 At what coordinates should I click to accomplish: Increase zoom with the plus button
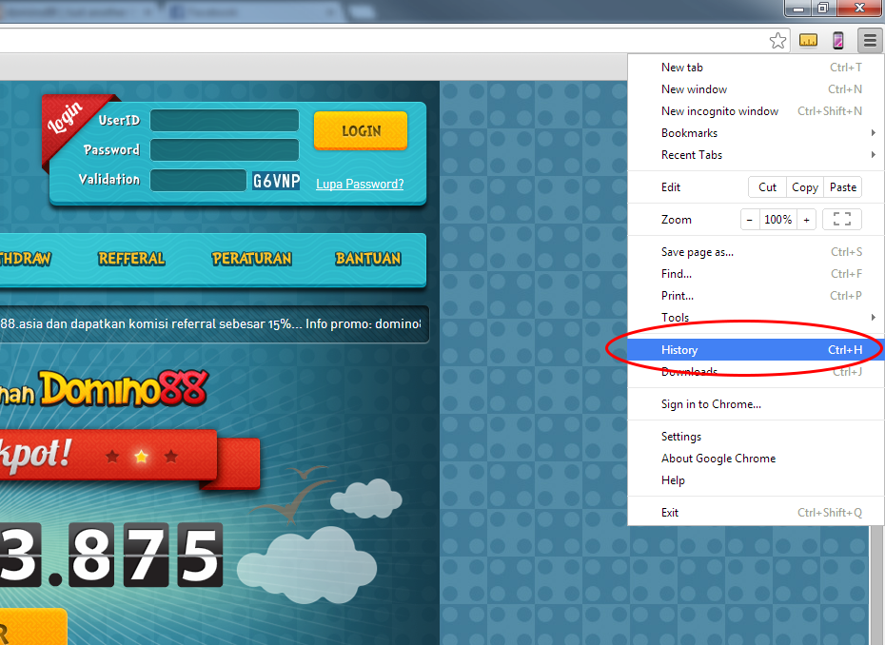[x=807, y=220]
